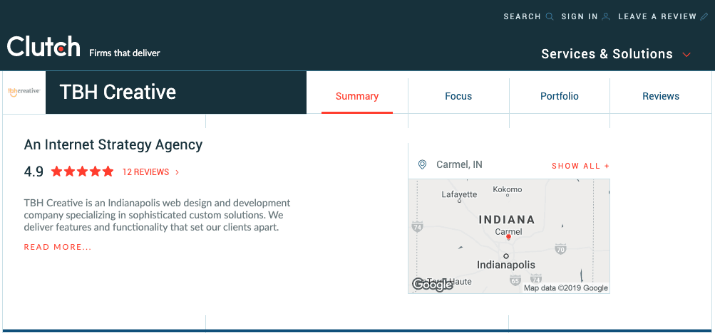
Task: Go to the Reviews tab
Action: point(661,96)
